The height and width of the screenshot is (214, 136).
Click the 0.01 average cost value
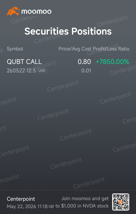pos(86,71)
